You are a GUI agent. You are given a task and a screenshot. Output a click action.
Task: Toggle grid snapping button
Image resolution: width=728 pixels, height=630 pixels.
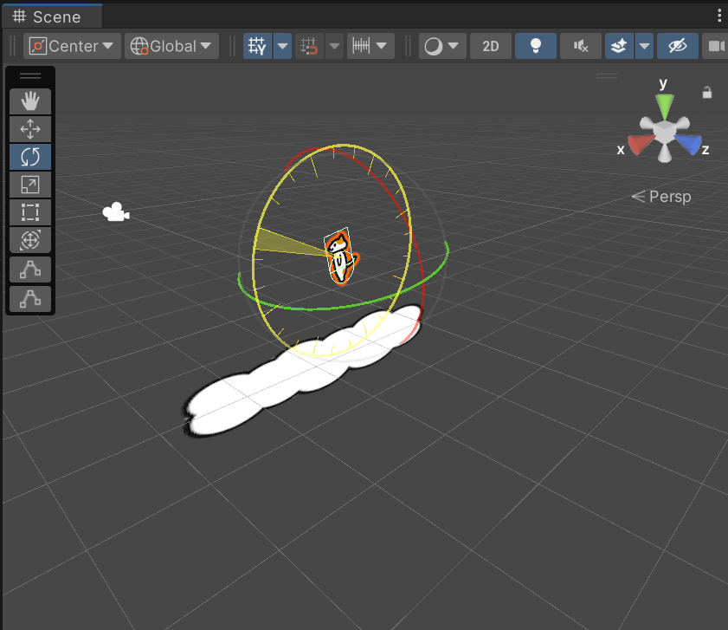(x=309, y=46)
